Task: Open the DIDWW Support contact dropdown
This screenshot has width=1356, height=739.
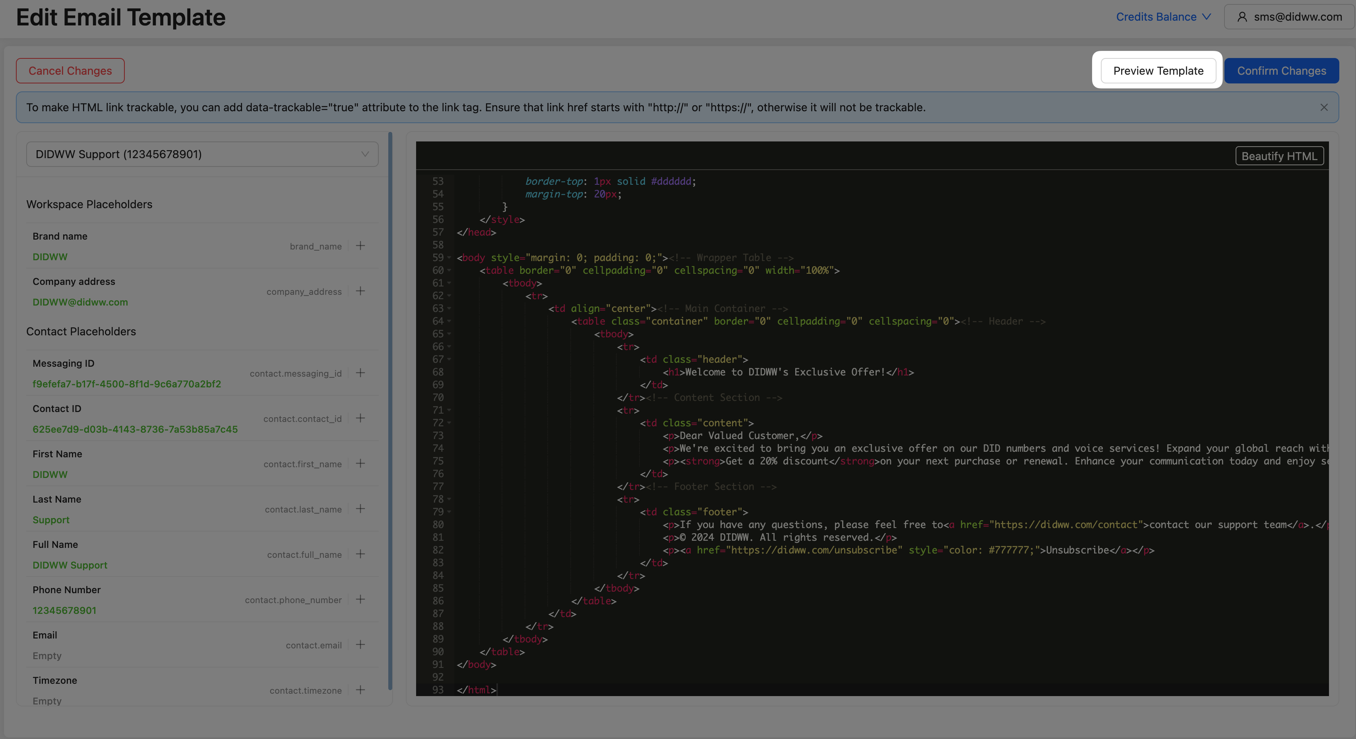Action: (x=202, y=154)
